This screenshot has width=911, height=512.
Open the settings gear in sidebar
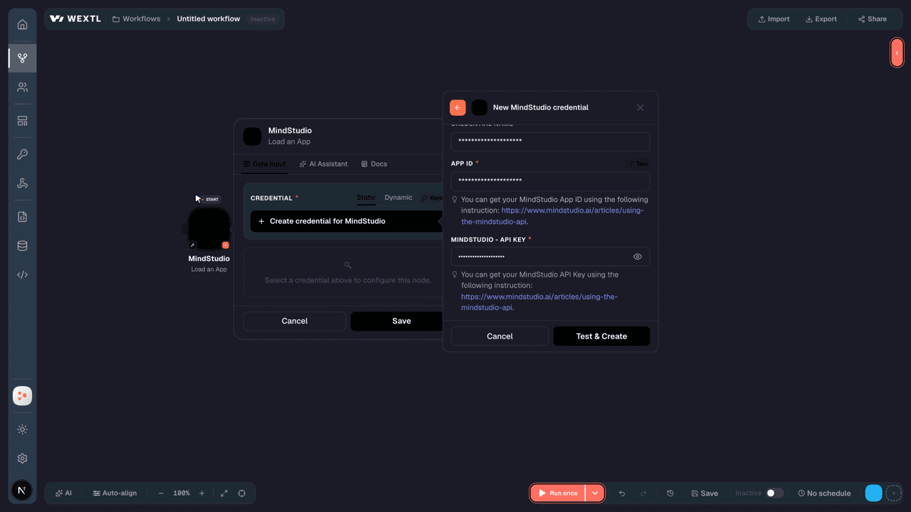pos(22,459)
